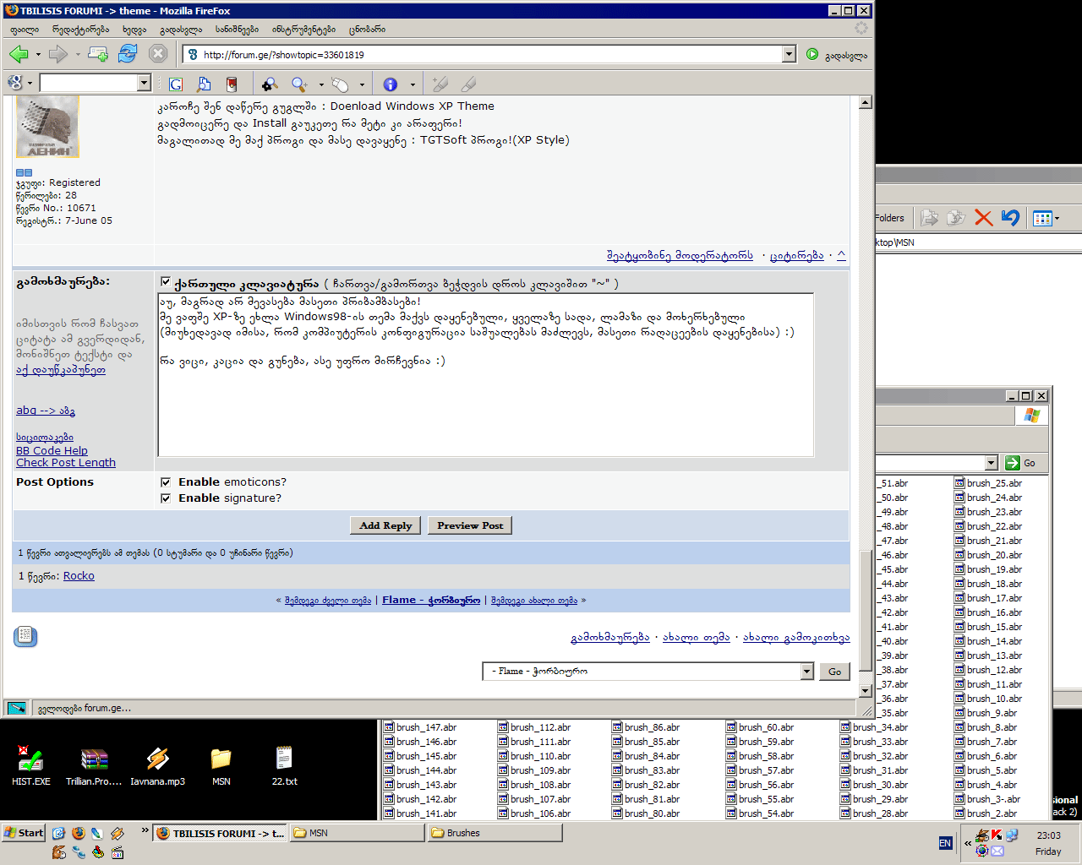Open the BB Code Help link
Screen dimensions: 1082x865
pos(52,451)
